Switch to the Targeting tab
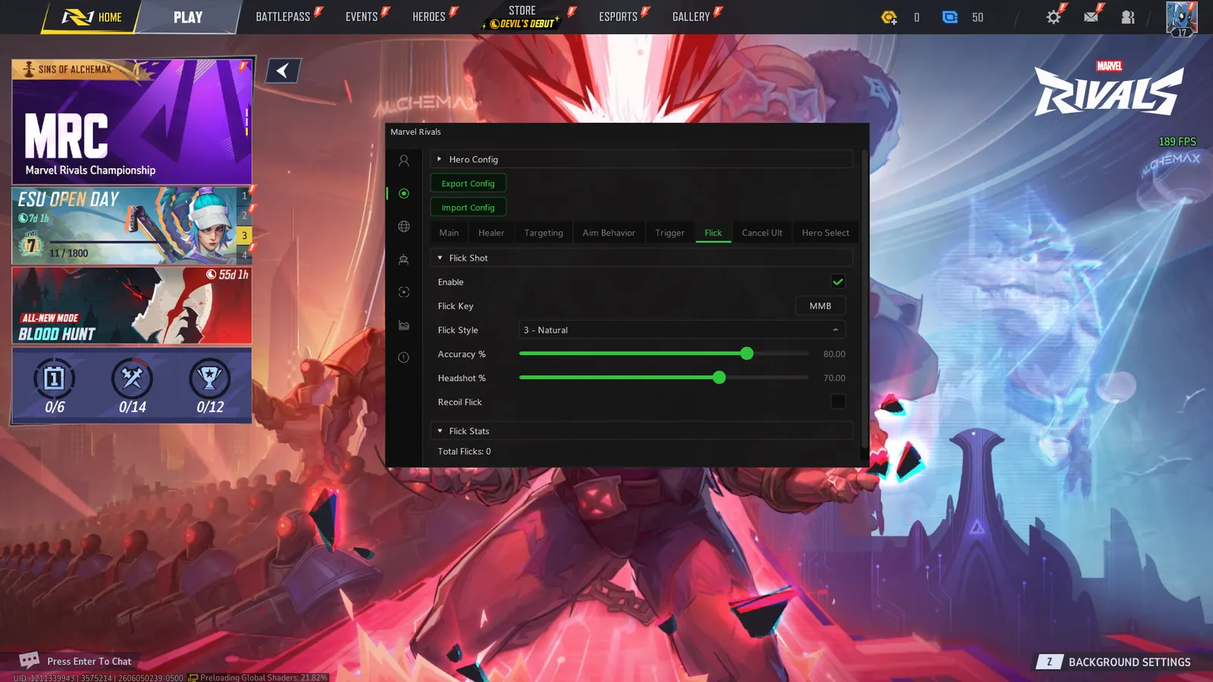Screen dimensions: 1213x682 pos(544,233)
